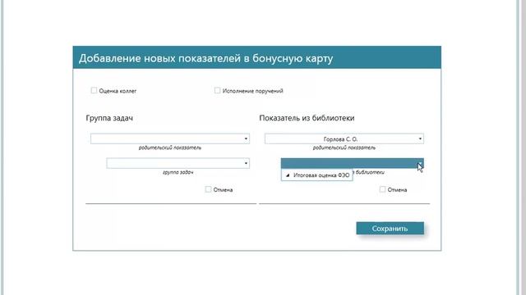The height and width of the screenshot is (295, 526).
Task: Expand the Итоговая оценка ФЭО tree arrow
Action: (x=288, y=175)
